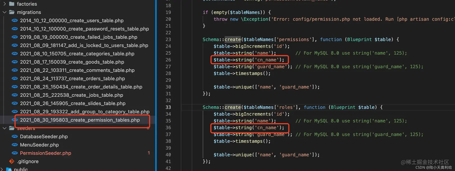Click line number 33 in gutter

coord(168,107)
